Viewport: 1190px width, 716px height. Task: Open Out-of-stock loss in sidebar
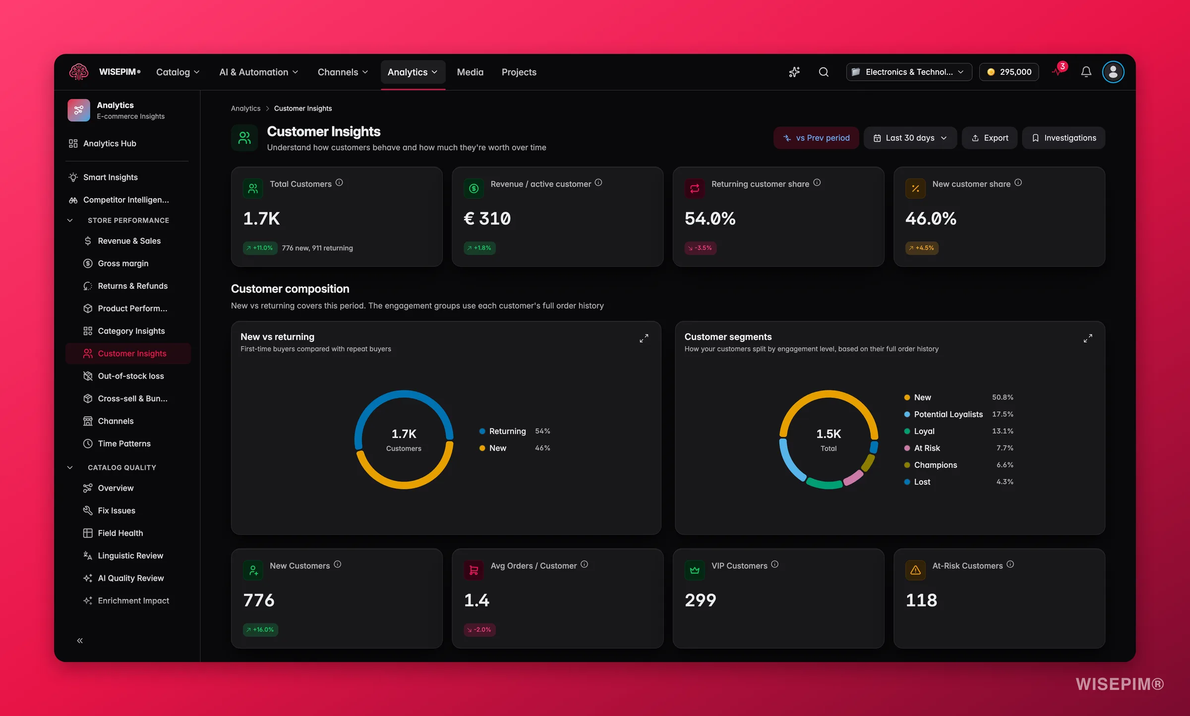[x=128, y=376]
